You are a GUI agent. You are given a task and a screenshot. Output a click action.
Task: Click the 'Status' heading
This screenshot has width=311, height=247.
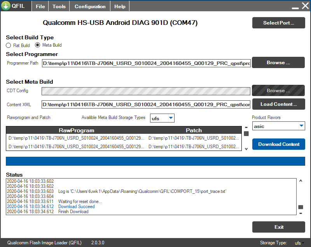click(x=14, y=175)
